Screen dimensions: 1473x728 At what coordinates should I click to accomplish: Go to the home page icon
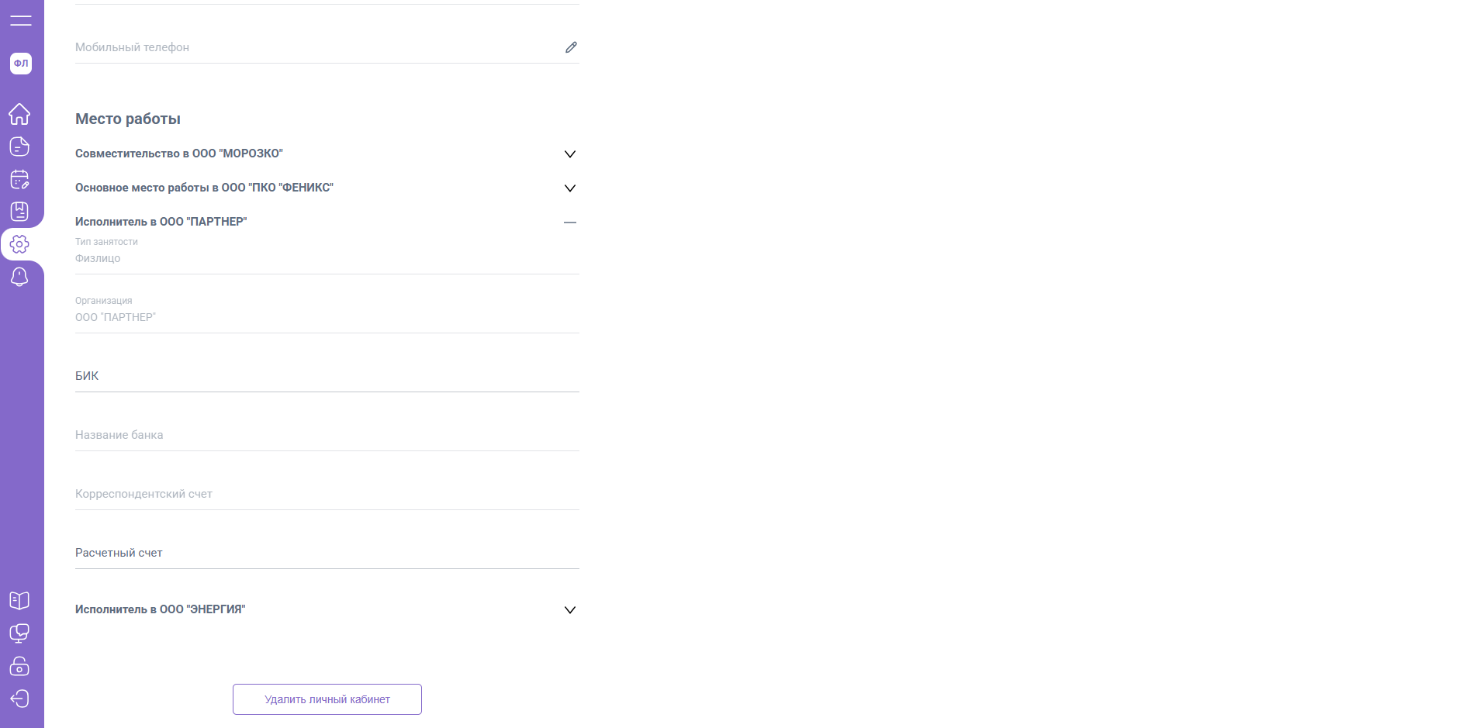click(x=19, y=114)
